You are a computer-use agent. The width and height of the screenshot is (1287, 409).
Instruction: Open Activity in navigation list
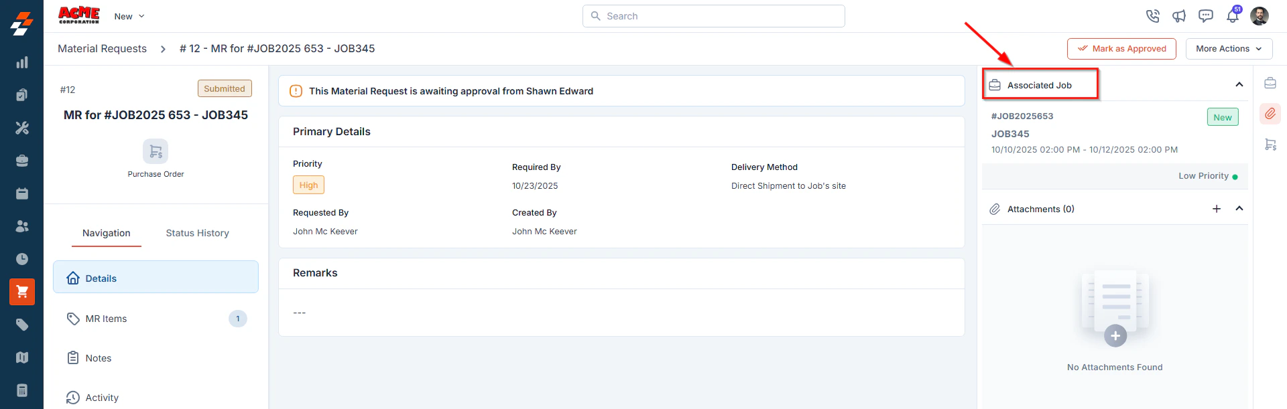click(156, 398)
